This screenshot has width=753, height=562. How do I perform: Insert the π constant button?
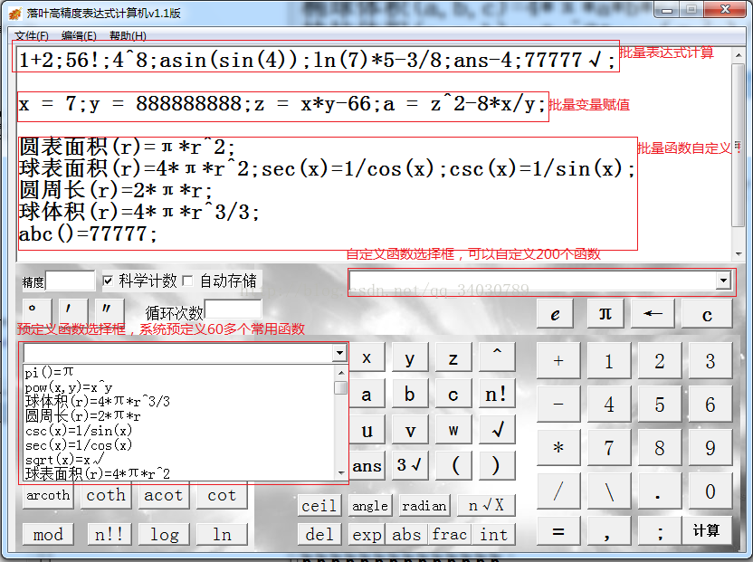[605, 314]
